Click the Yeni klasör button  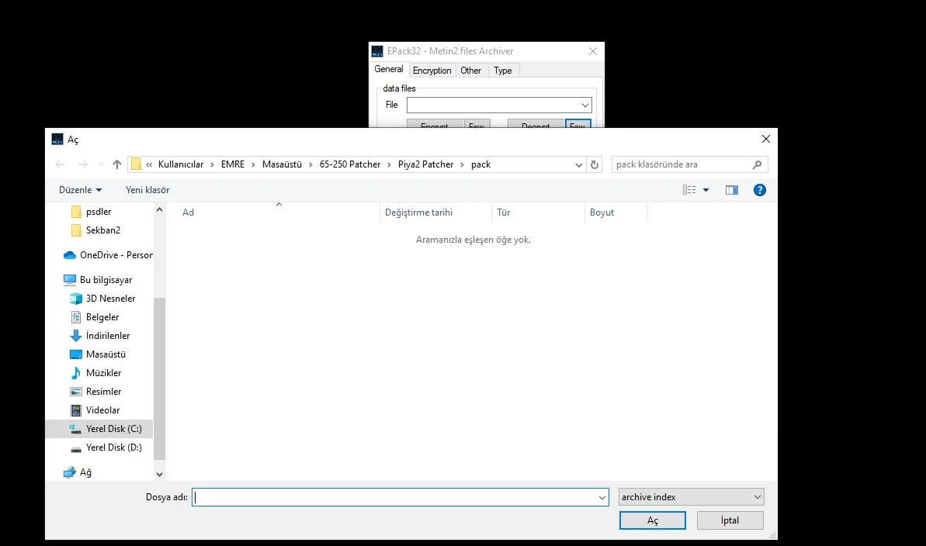coord(147,190)
